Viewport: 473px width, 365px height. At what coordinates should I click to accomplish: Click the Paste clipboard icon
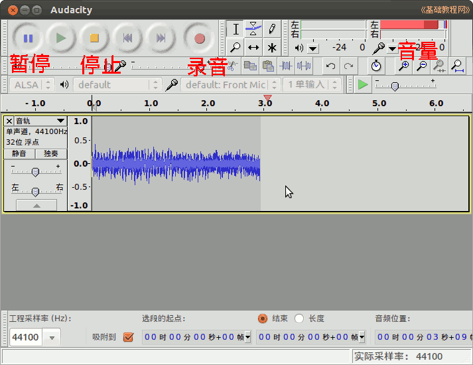(268, 66)
